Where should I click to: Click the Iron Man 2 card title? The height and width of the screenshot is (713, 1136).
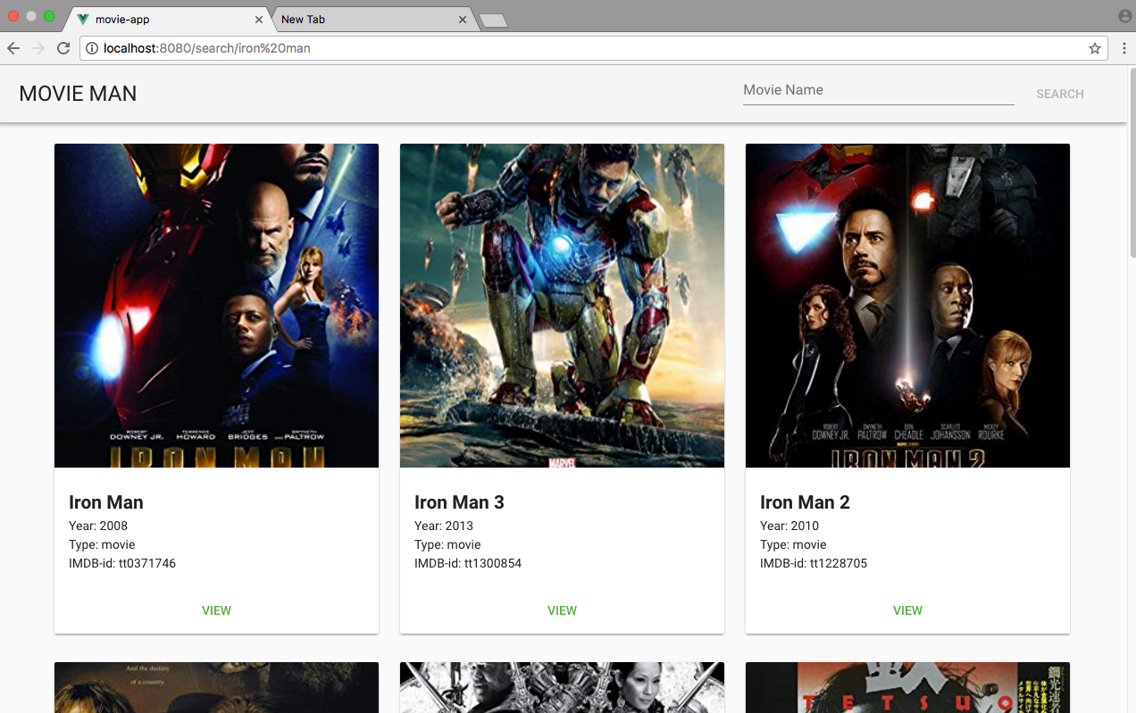click(805, 502)
